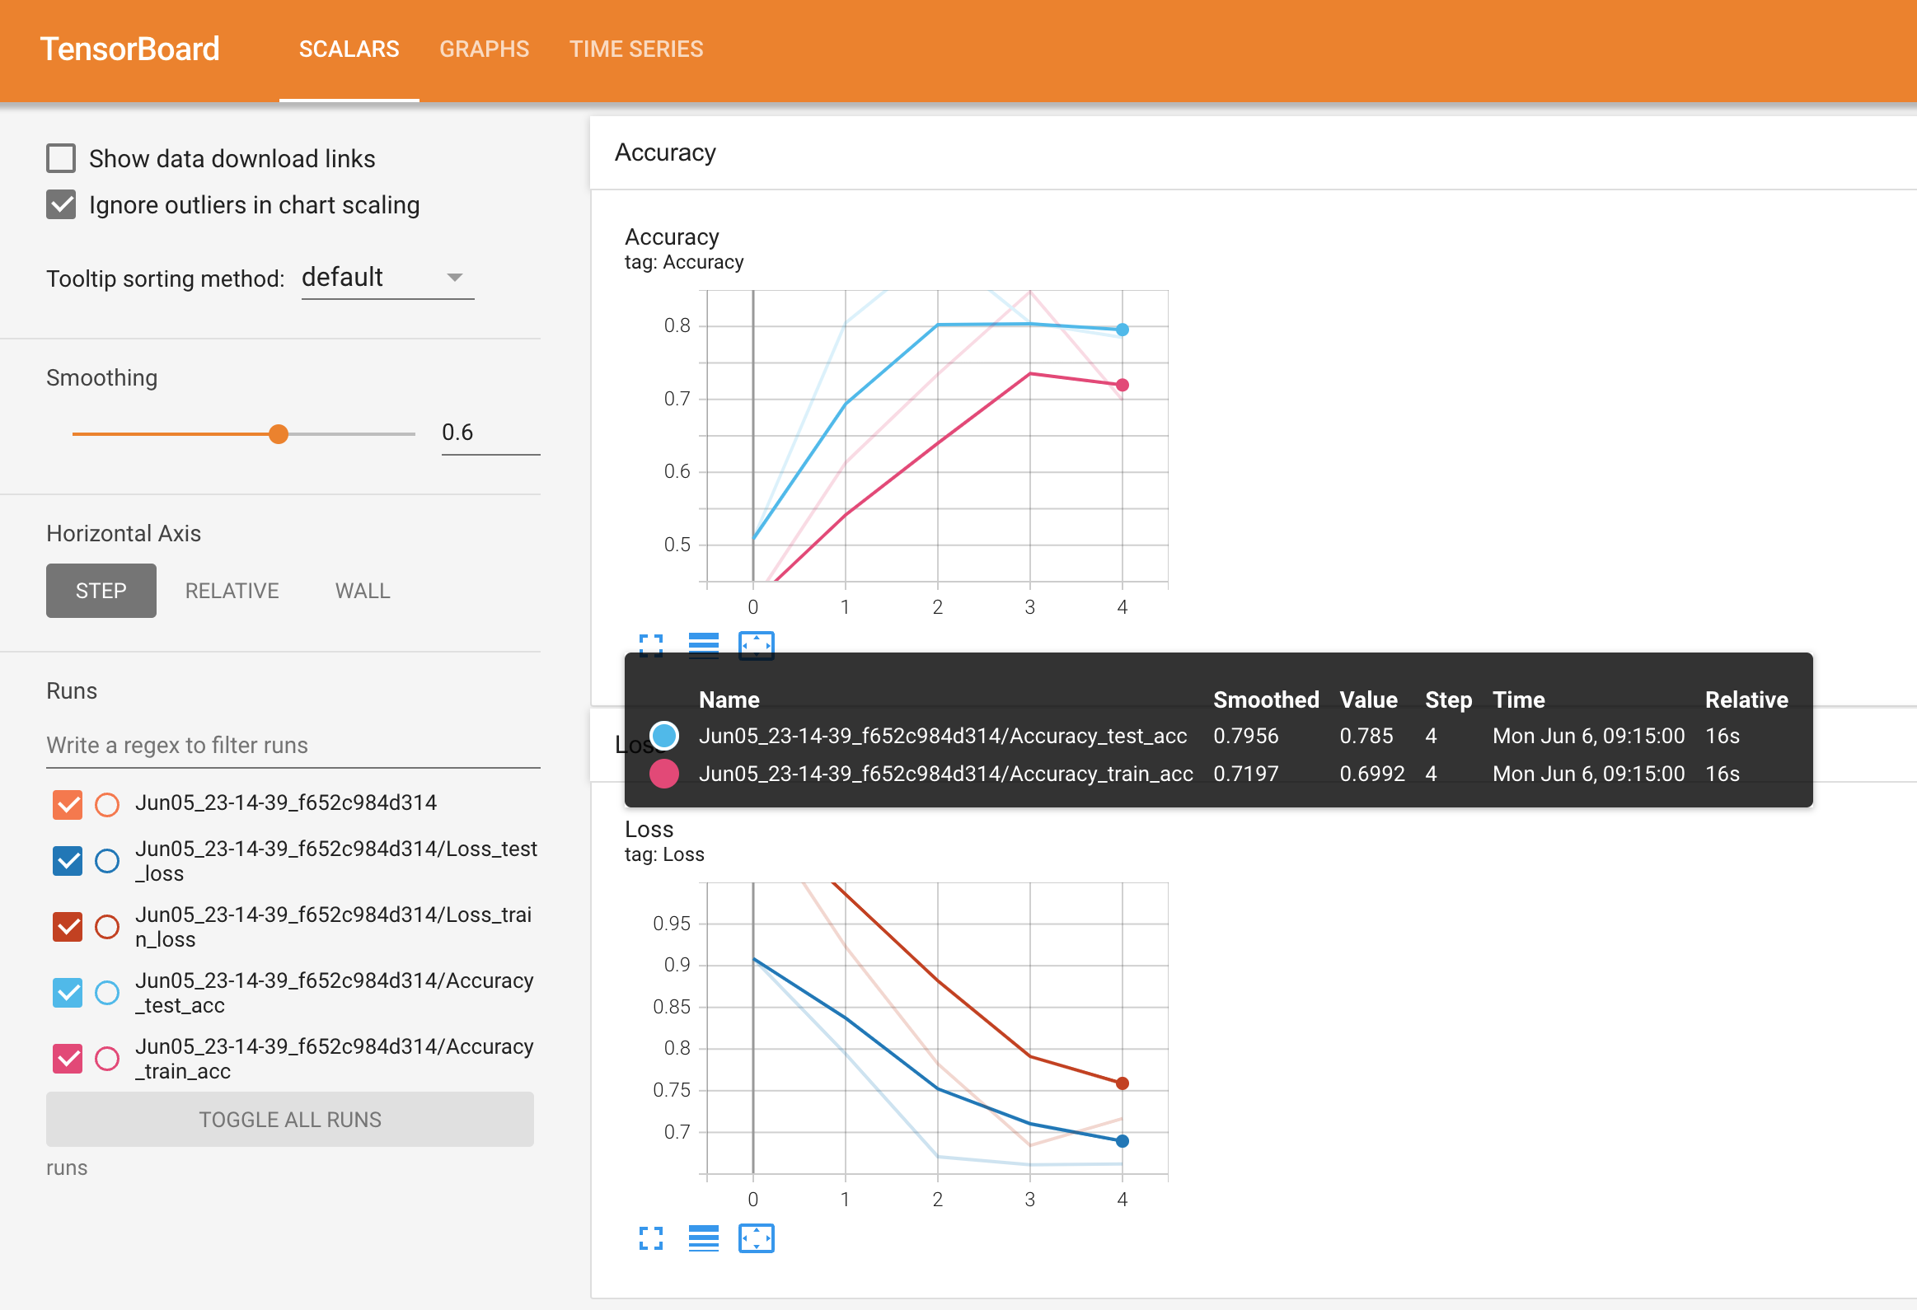Uncheck Ignore outliers in chart scaling

tap(61, 204)
